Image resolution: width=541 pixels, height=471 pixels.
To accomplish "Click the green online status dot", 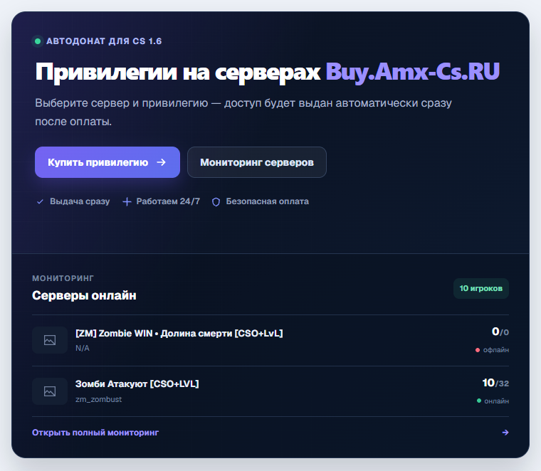I will click(479, 401).
